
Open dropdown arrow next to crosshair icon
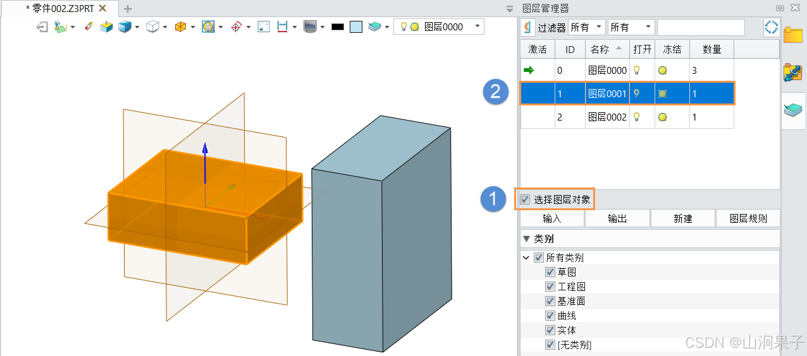click(x=249, y=27)
